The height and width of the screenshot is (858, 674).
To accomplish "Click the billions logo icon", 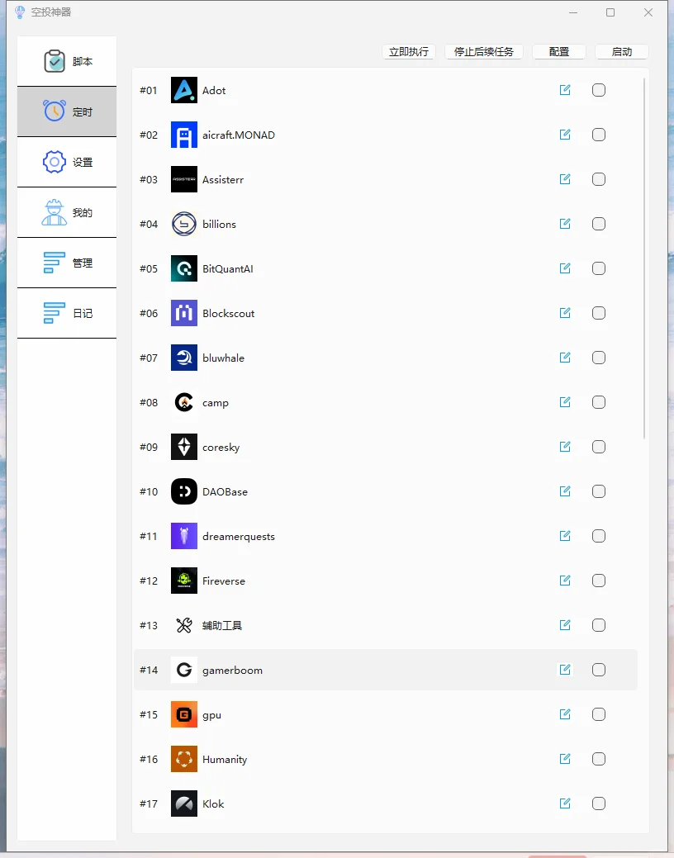I will [x=184, y=224].
